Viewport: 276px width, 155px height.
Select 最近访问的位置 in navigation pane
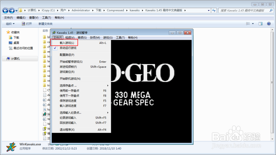(21, 48)
